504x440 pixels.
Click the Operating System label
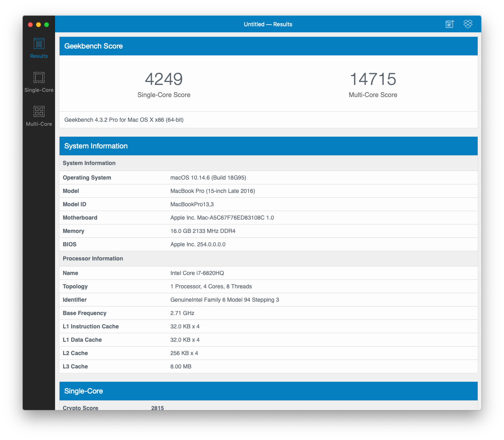coord(87,178)
